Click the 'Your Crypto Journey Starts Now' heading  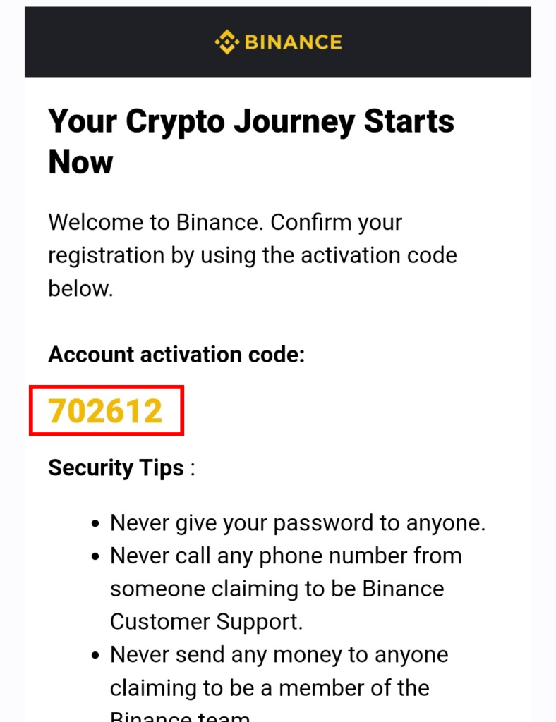click(x=251, y=141)
